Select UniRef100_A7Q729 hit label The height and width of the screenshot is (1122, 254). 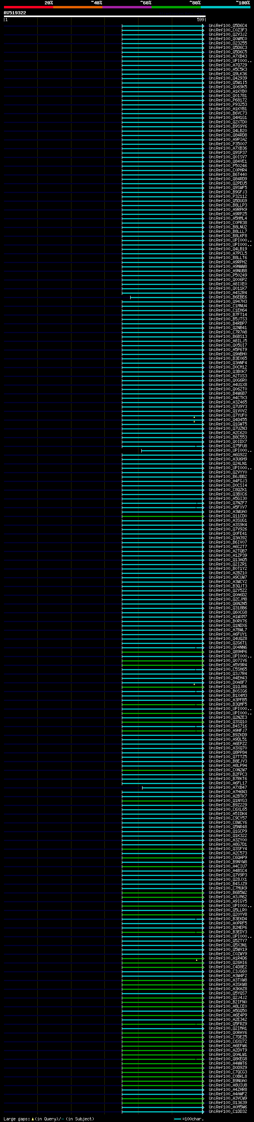coord(227,65)
